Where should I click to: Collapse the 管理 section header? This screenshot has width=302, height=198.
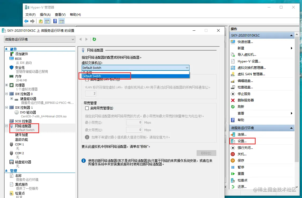[x=6, y=171]
